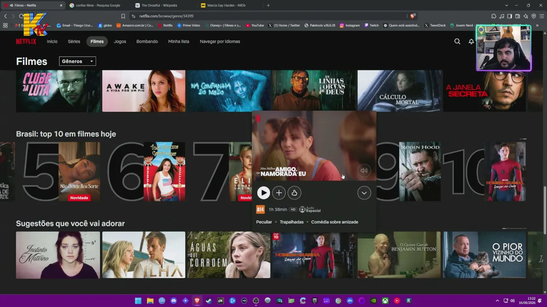547x307 pixels.
Task: Select the Na Companhia do Medo thumbnail
Action: (229, 91)
